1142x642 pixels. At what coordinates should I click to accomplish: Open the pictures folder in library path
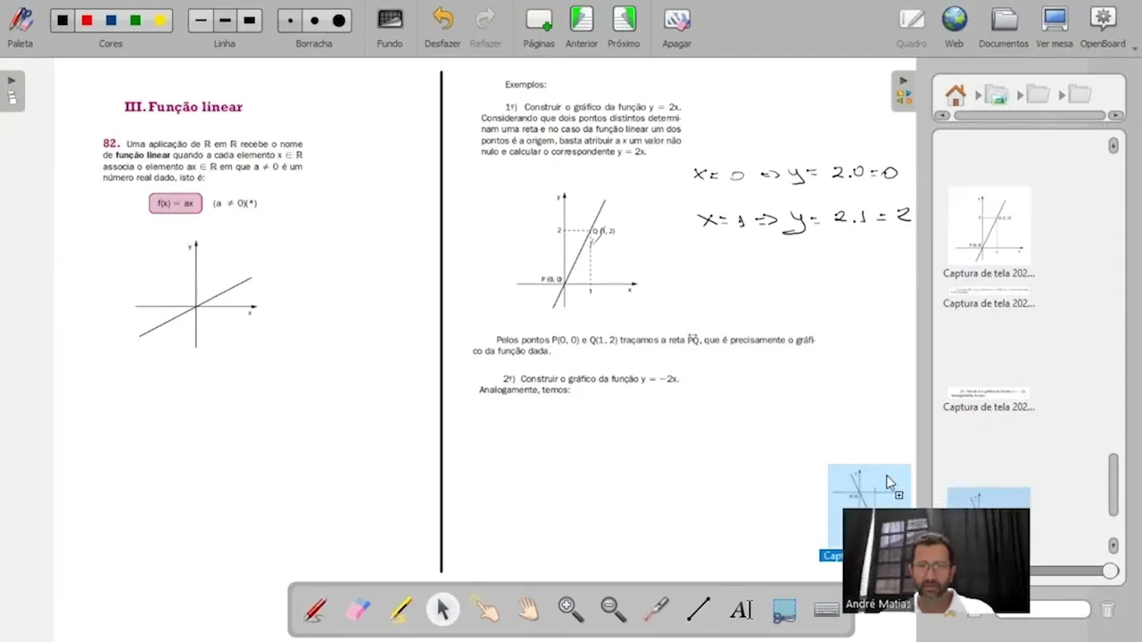point(996,95)
